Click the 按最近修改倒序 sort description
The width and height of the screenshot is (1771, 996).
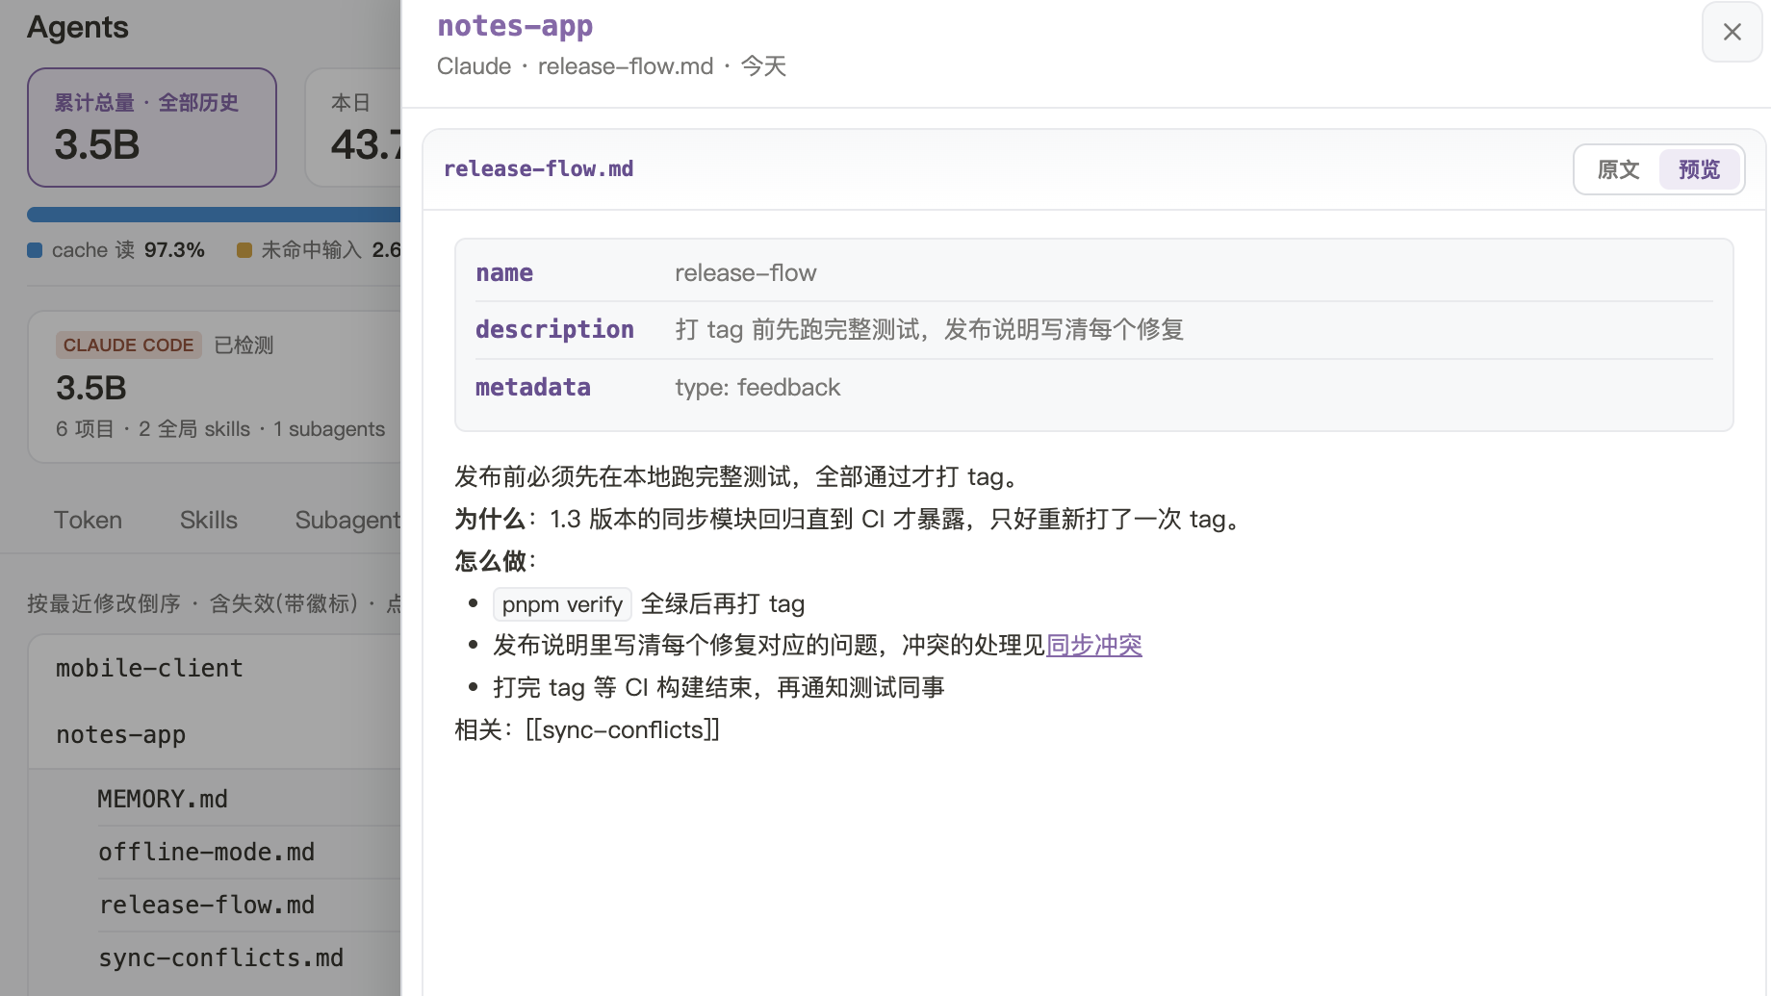tap(103, 603)
